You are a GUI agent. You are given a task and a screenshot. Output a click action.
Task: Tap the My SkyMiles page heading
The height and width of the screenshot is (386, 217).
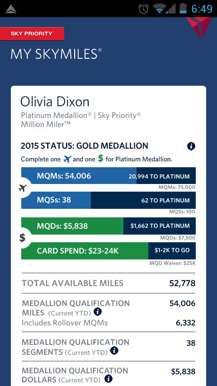(x=56, y=54)
